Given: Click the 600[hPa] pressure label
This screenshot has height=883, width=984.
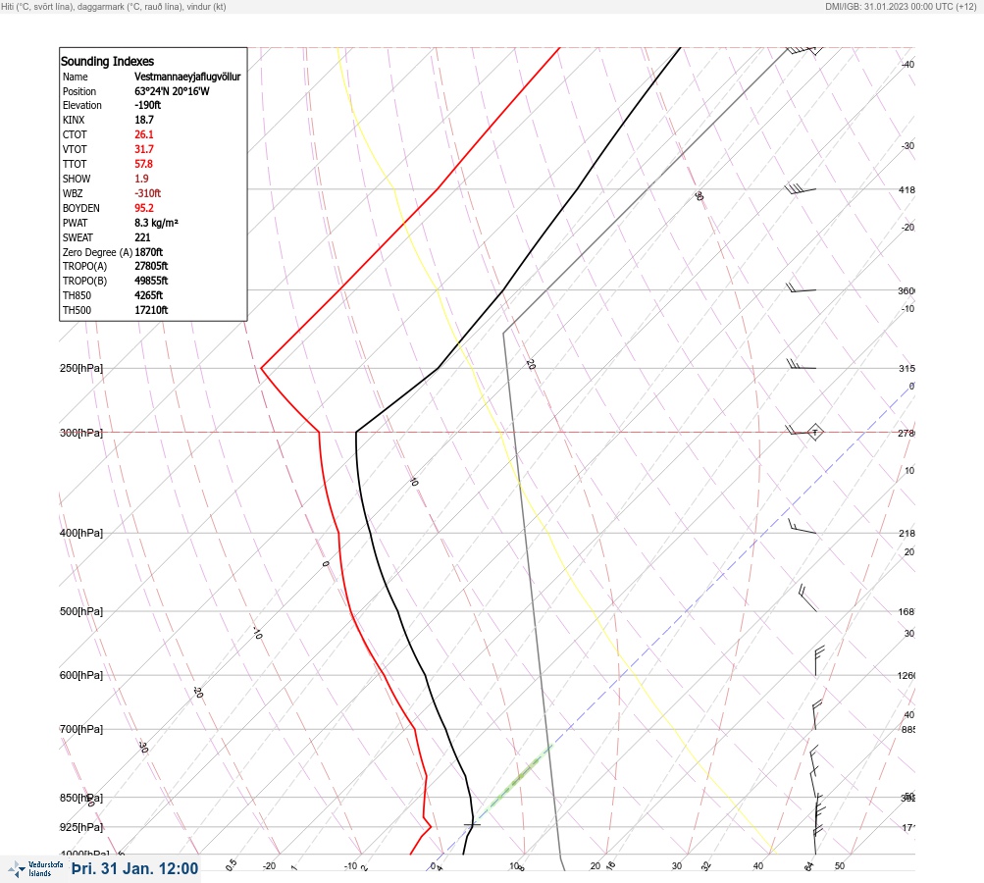Looking at the screenshot, I should click(81, 675).
